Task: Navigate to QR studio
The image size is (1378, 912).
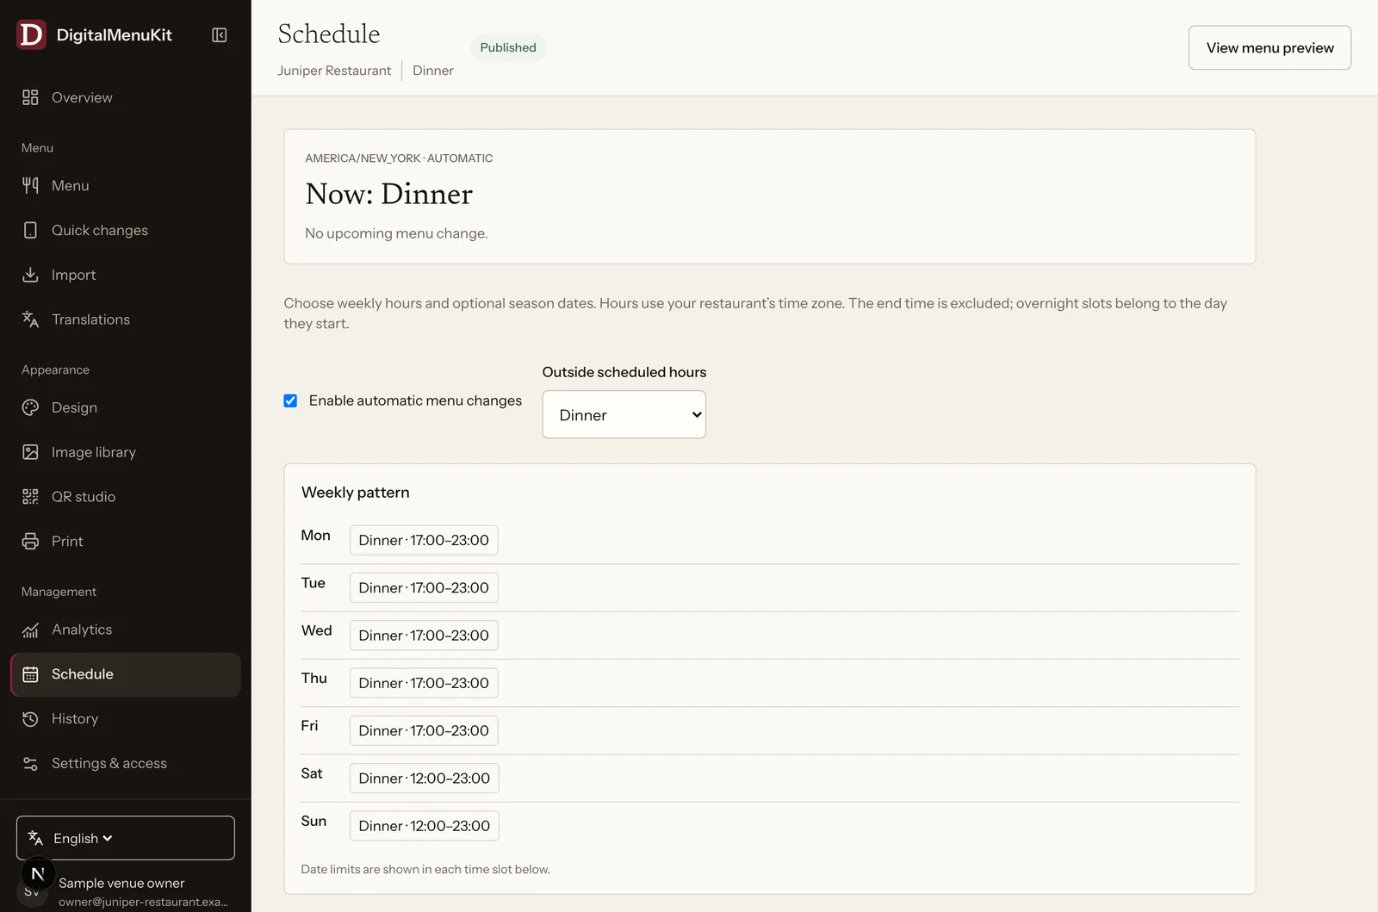Action: coord(126,497)
